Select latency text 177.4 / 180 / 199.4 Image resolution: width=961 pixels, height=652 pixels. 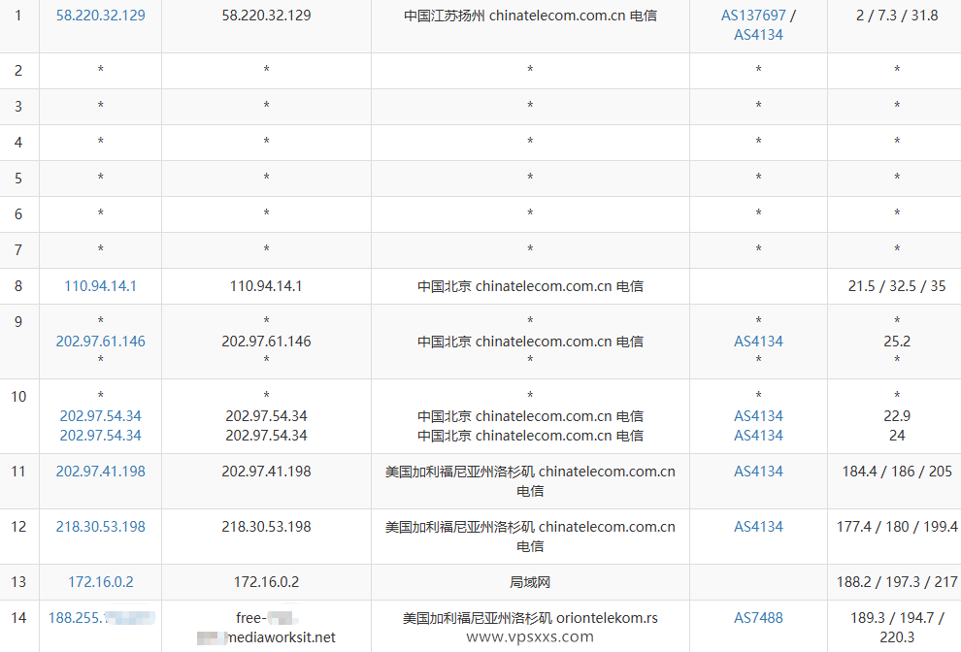(897, 527)
